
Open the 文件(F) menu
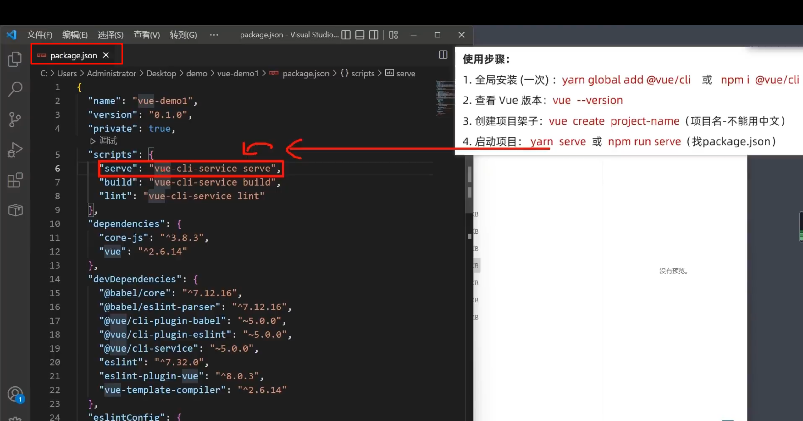(x=39, y=35)
